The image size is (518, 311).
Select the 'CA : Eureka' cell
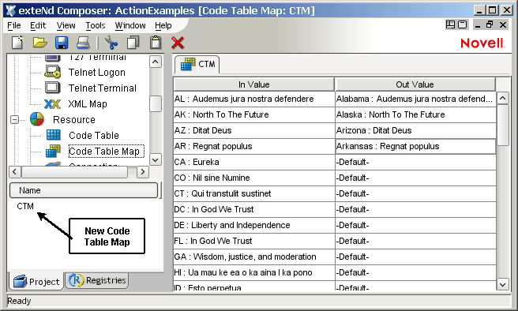(x=254, y=162)
